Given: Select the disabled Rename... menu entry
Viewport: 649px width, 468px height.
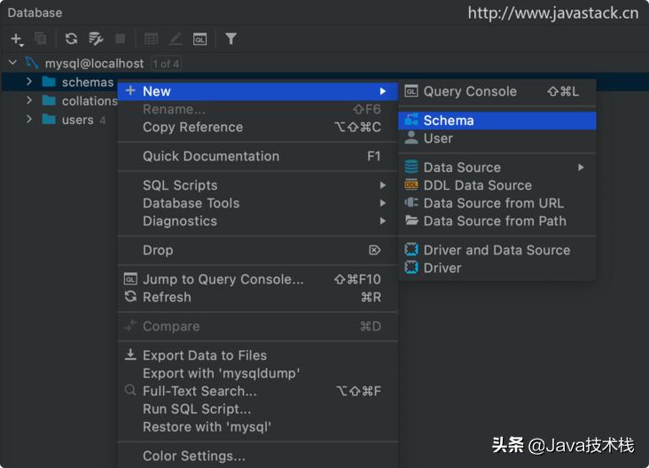Looking at the screenshot, I should click(x=258, y=109).
